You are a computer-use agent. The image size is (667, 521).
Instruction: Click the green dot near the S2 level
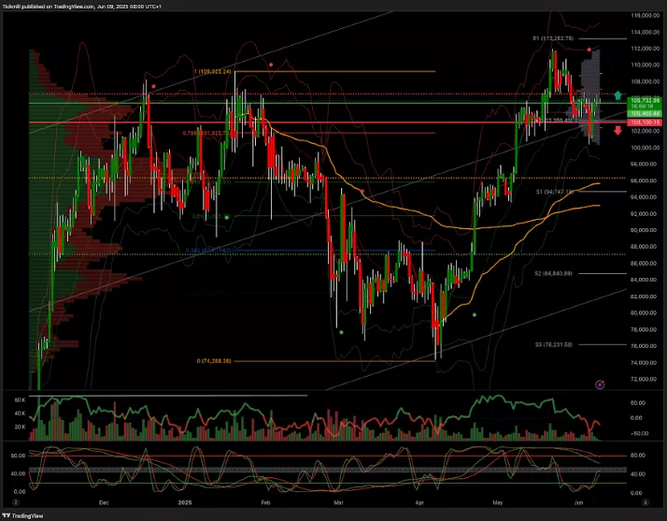point(475,315)
